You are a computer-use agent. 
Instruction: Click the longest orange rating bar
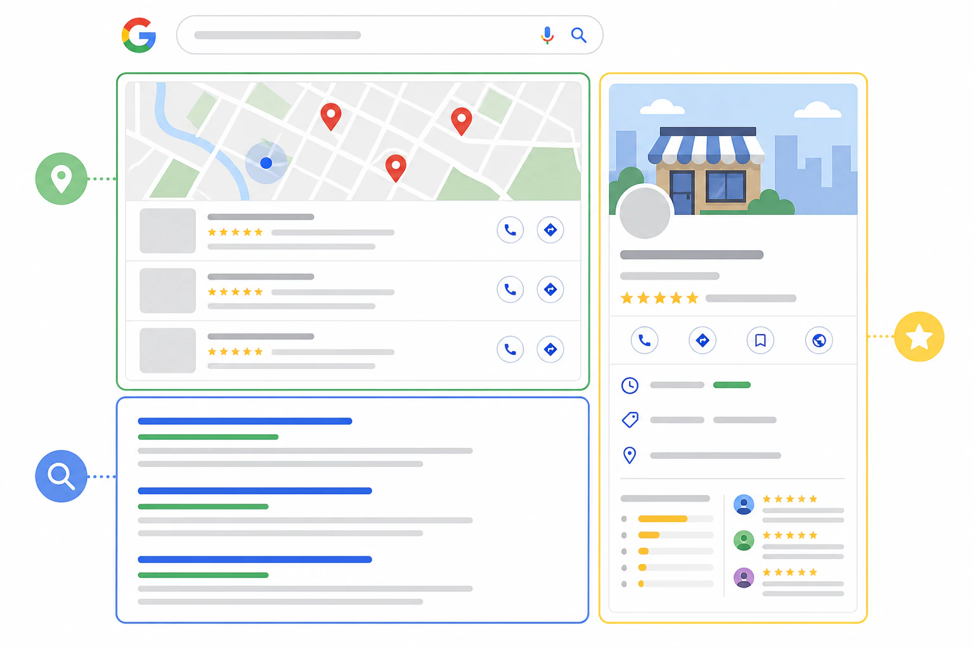click(x=663, y=518)
